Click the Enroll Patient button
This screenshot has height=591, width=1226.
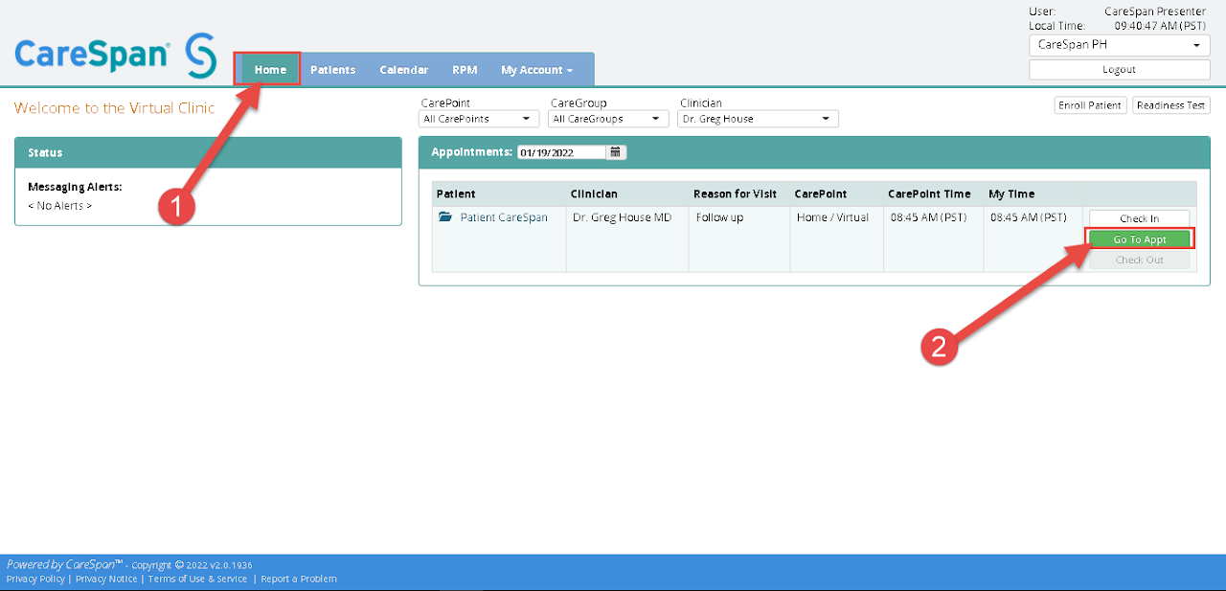(x=1090, y=105)
